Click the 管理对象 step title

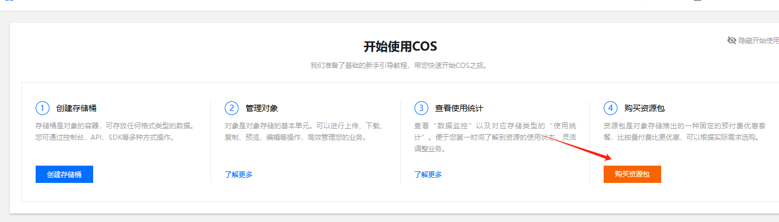pos(262,108)
